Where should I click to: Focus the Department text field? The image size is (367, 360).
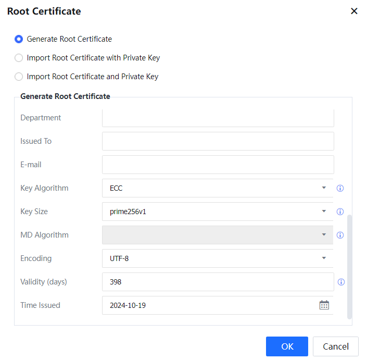tap(218, 119)
